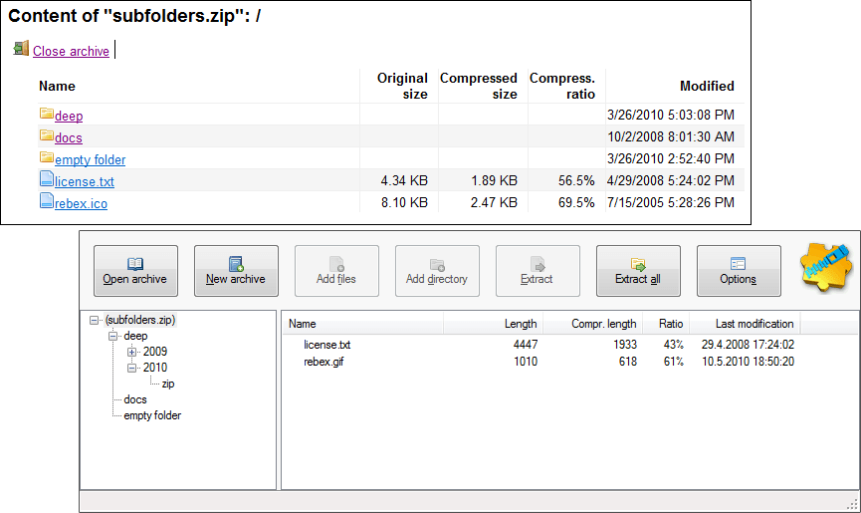Open the deep folder link
Screen dimensions: 861x513
point(69,116)
